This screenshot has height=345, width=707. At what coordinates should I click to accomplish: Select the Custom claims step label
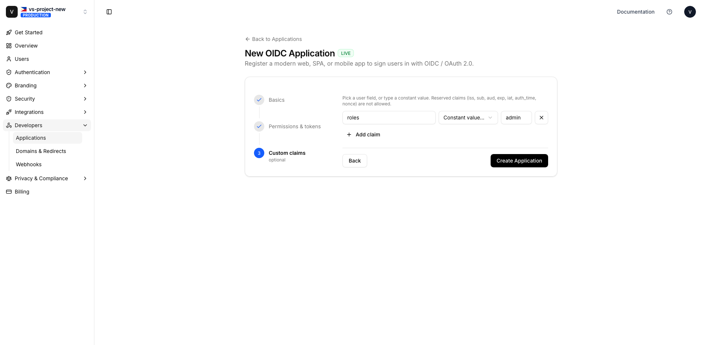(x=287, y=153)
